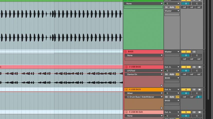Open Ext. In input type for 5 USB BG Edit
The height and width of the screenshot is (119, 213).
point(172,112)
